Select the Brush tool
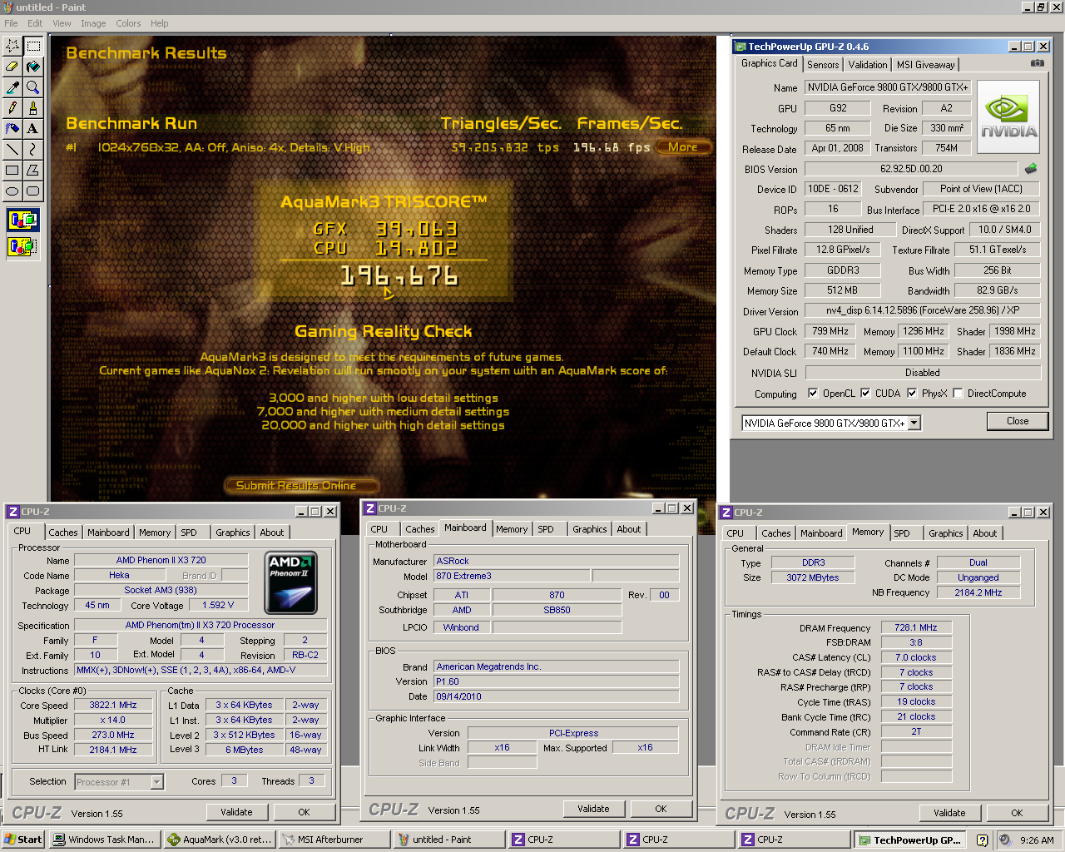Screen dimensions: 1065x852 point(33,108)
